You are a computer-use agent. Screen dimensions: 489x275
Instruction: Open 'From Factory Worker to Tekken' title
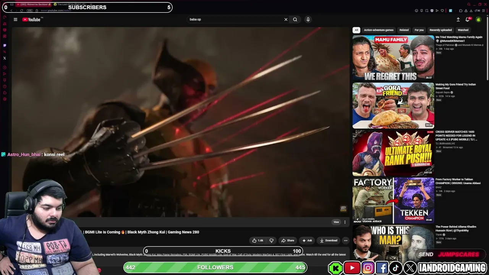click(x=457, y=181)
